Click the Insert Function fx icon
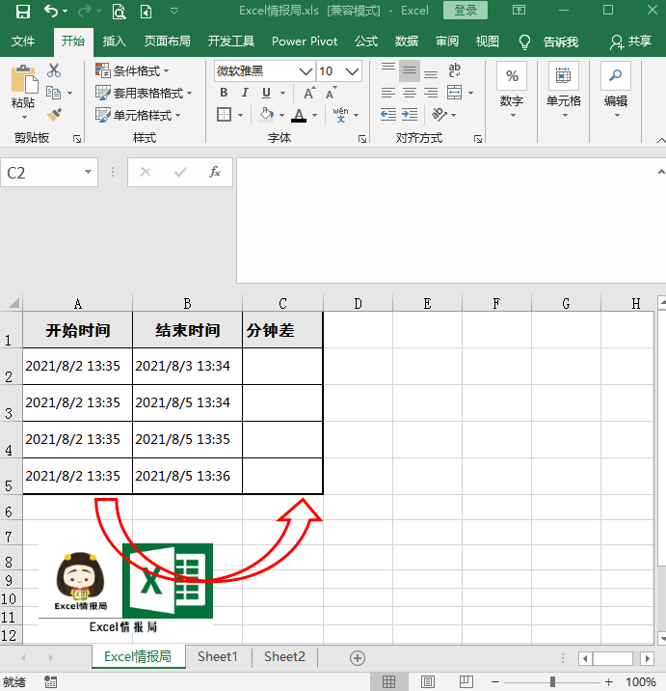The width and height of the screenshot is (666, 691). tap(215, 172)
